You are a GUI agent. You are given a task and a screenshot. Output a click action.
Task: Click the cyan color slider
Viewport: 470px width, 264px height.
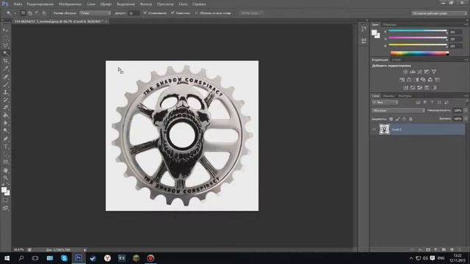point(418,31)
